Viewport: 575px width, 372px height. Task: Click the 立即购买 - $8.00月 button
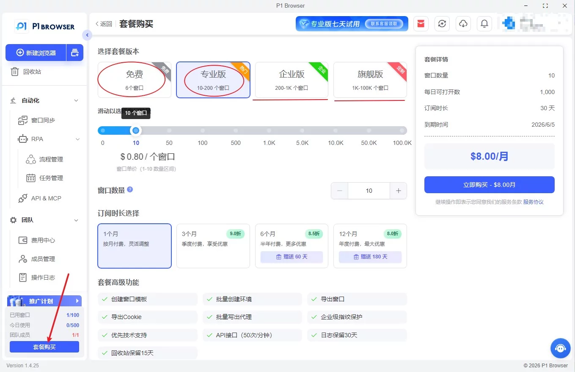[x=489, y=185]
